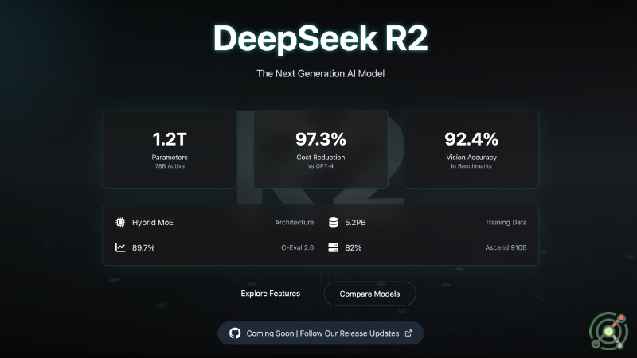This screenshot has width=637, height=358.
Task: Select the 92.4% Vision Accuracy card
Action: pos(471,149)
